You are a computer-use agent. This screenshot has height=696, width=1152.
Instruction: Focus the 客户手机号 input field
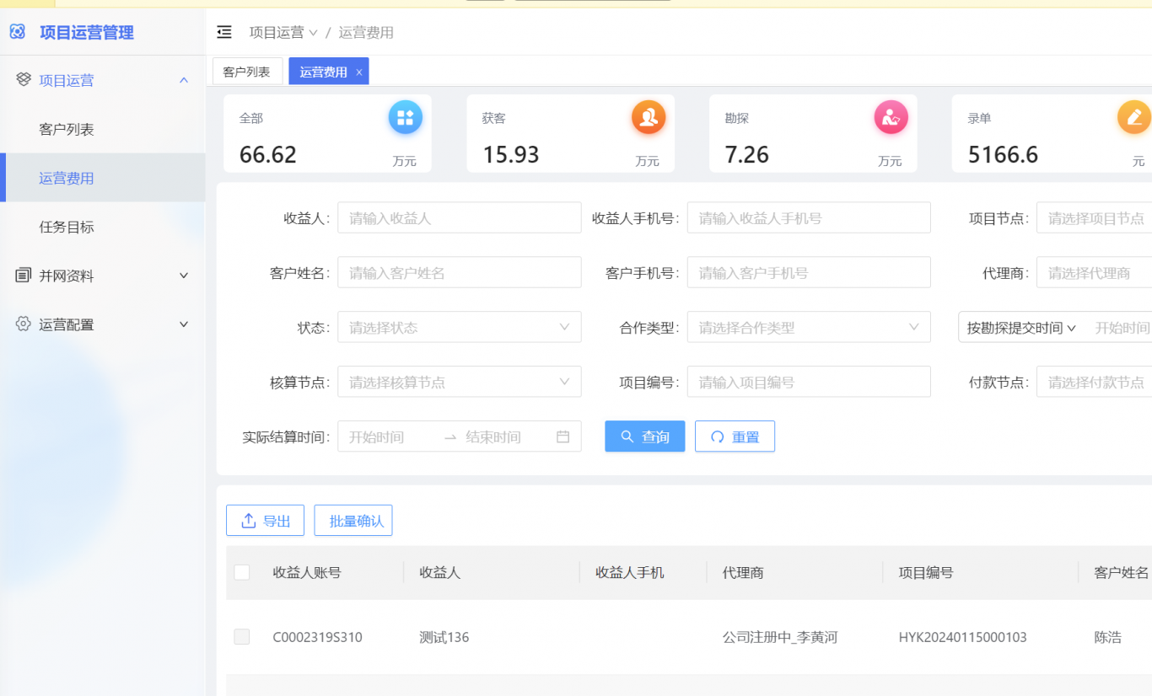[x=809, y=273]
